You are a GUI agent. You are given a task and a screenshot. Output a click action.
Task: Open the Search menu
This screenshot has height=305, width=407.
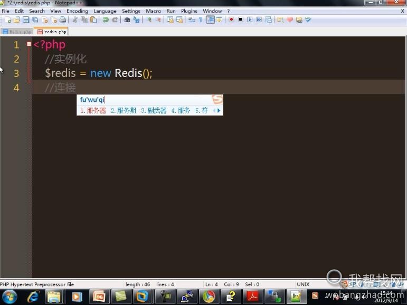tap(37, 11)
